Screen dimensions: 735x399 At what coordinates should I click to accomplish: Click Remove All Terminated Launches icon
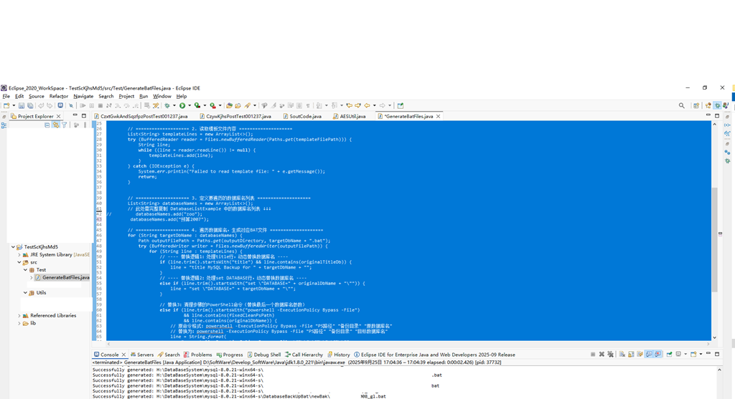pyautogui.click(x=610, y=354)
